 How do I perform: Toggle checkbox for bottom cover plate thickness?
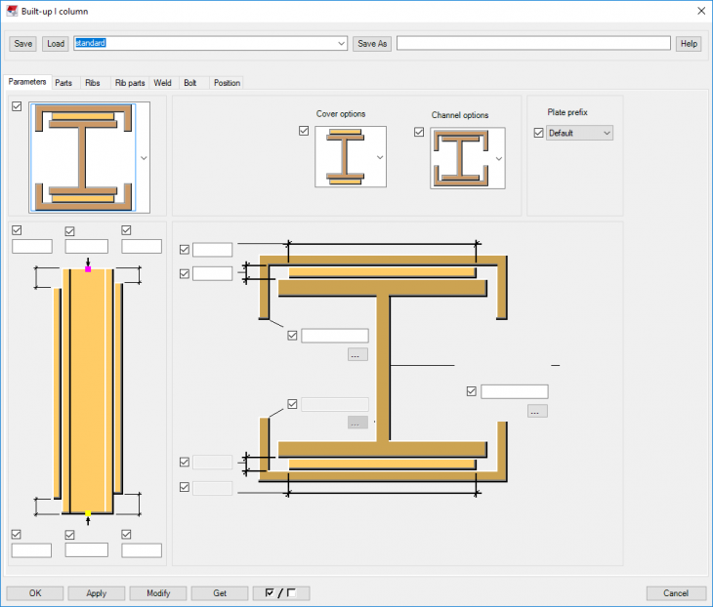[185, 462]
